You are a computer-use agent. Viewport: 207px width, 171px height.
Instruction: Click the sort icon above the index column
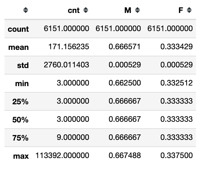pos(26,11)
